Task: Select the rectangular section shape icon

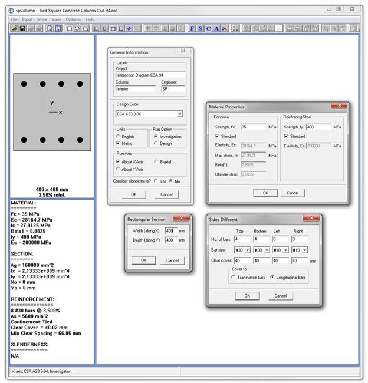Action: tap(69, 29)
